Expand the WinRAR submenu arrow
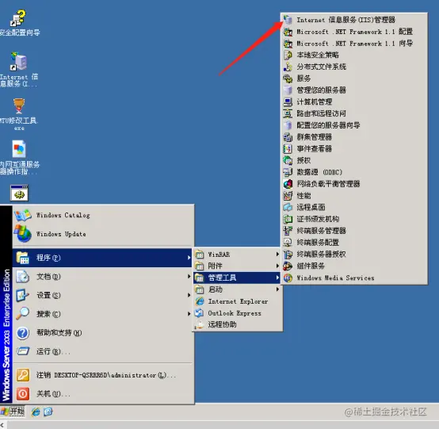 click(x=277, y=255)
